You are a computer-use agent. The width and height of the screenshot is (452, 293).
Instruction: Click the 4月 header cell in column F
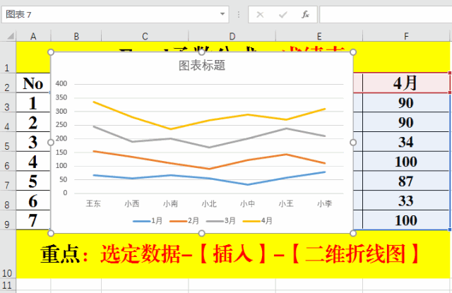[x=405, y=83]
